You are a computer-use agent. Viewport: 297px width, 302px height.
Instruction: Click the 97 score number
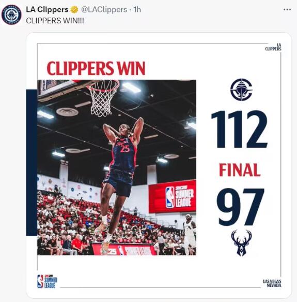[x=240, y=207]
